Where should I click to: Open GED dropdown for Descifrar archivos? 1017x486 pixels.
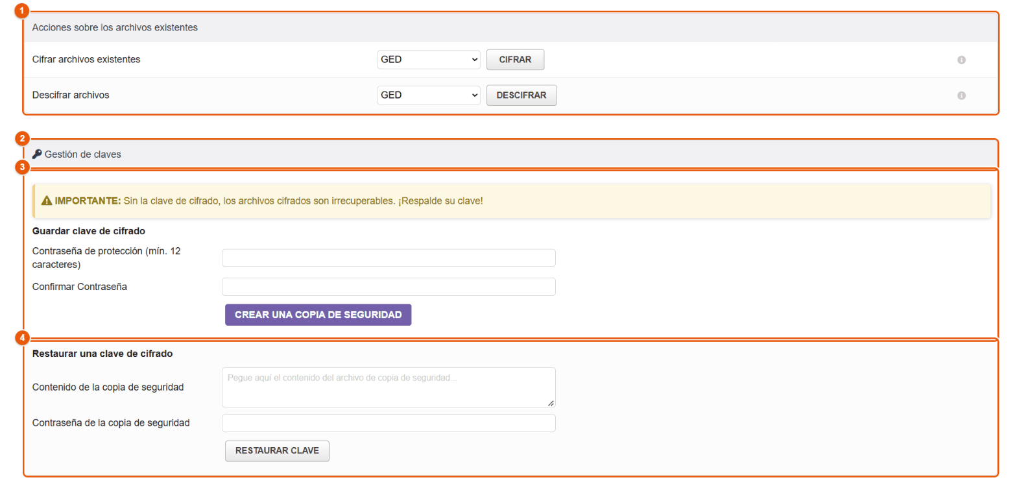pyautogui.click(x=429, y=95)
